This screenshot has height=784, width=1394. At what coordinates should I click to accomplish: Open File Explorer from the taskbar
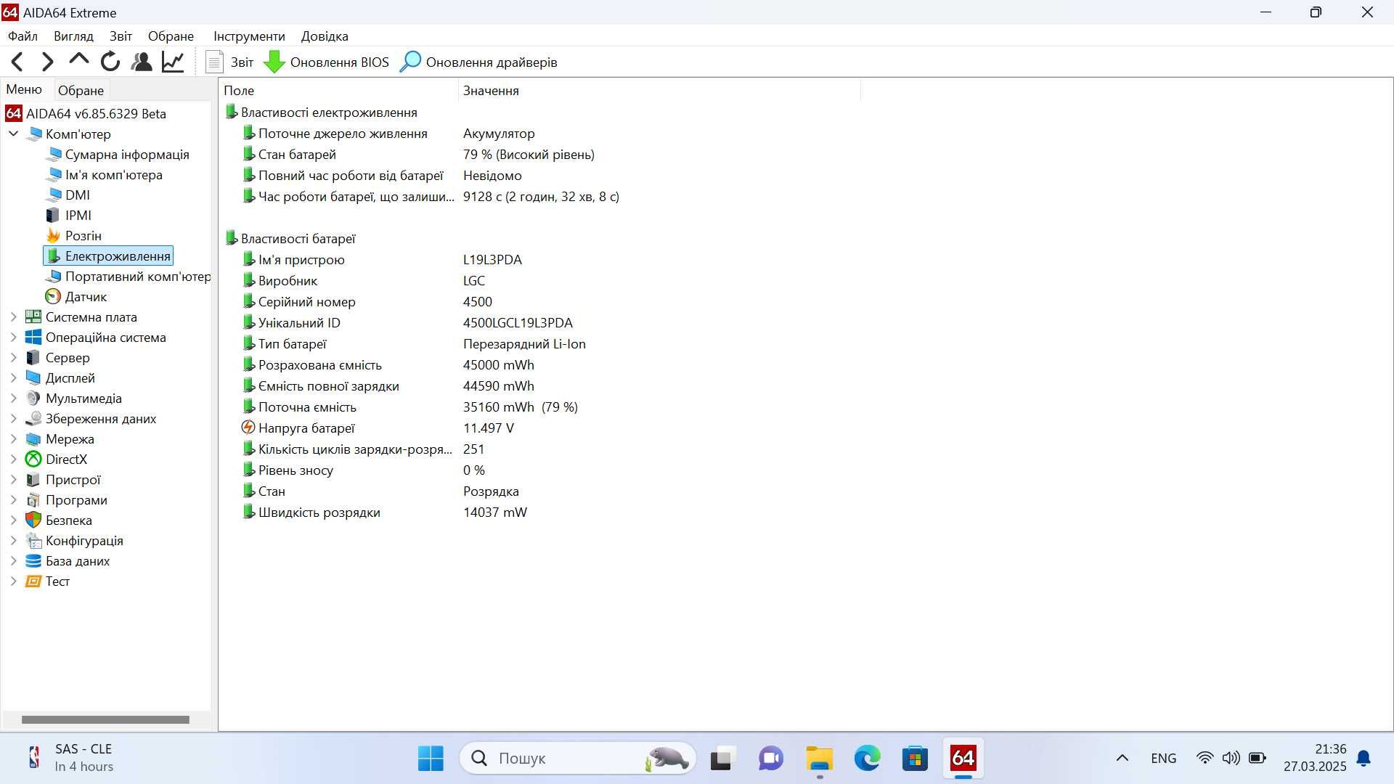(819, 758)
